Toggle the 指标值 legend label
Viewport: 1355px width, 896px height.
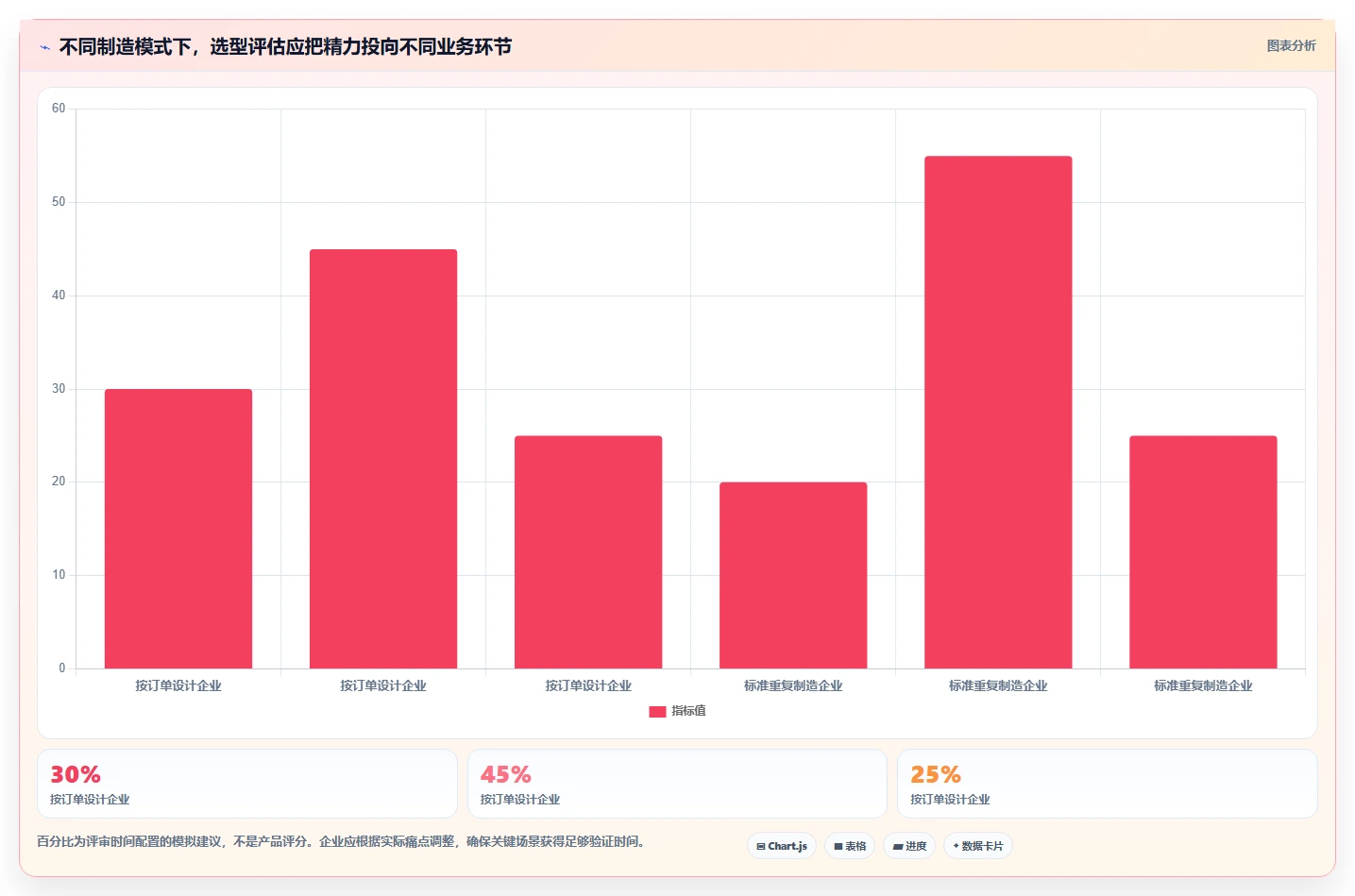[x=688, y=711]
